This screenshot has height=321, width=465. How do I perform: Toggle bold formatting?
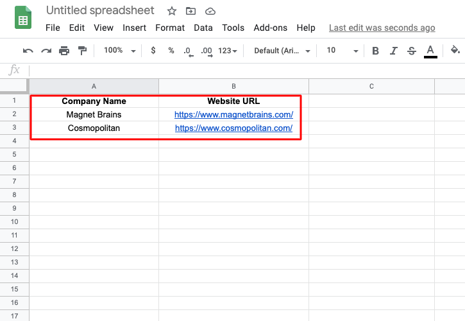pyautogui.click(x=375, y=51)
